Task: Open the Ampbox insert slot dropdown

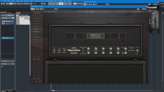Action: pyautogui.click(x=13, y=24)
